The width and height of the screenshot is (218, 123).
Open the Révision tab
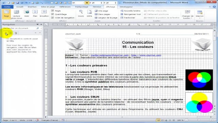pos(97,7)
